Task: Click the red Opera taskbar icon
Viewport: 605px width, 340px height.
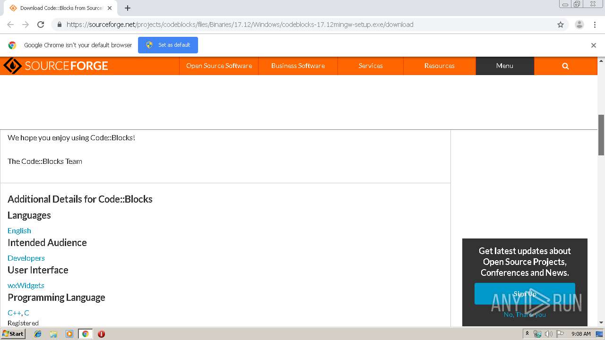Action: point(101,334)
